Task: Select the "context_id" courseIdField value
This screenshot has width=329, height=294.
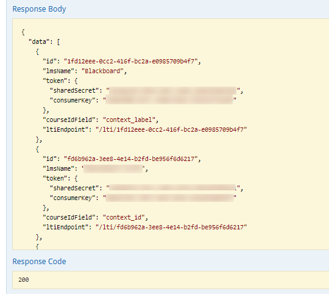Action: pos(124,217)
